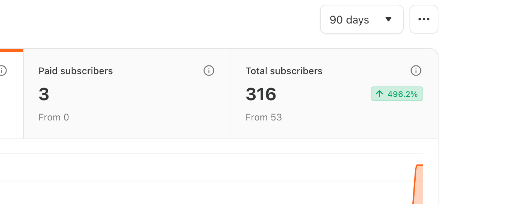Show info for Paid subscribers

[x=209, y=71]
